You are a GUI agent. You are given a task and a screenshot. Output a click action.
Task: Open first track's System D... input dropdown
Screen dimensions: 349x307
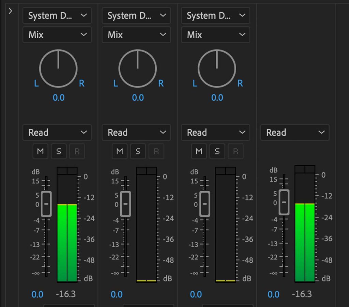pyautogui.click(x=57, y=16)
